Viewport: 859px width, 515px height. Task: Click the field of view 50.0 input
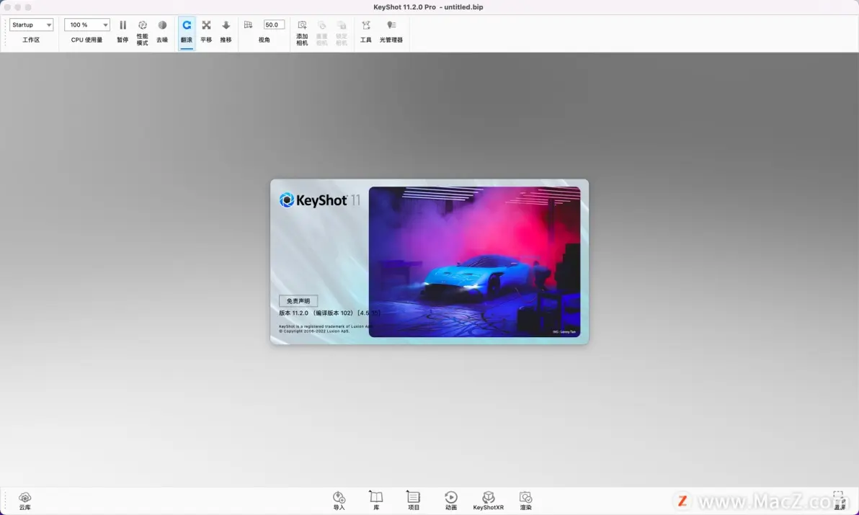click(274, 24)
